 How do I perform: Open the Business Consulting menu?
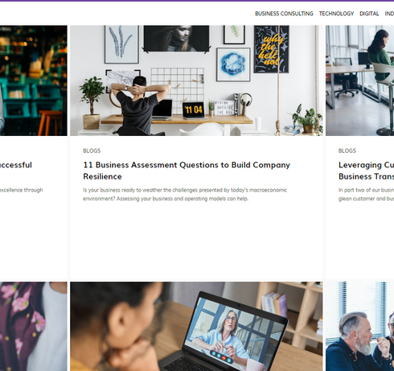(x=284, y=14)
